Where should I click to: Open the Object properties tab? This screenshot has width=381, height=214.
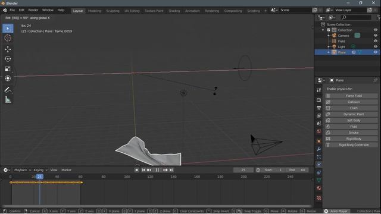point(319,141)
